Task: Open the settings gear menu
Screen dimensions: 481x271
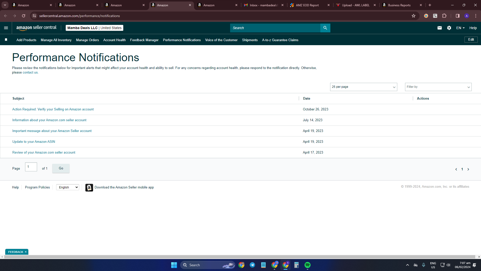Action: [x=449, y=28]
